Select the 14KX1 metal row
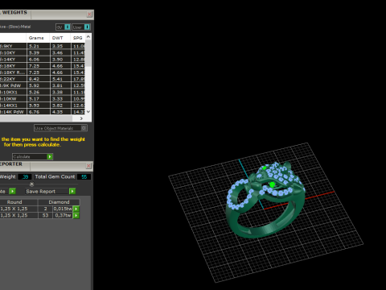The width and height of the screenshot is (386, 290). 43,106
